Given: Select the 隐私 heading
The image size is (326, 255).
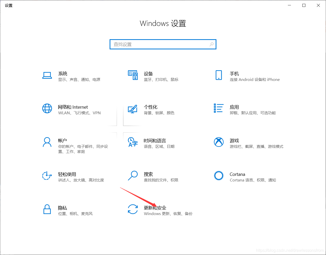Looking at the screenshot, I should (63, 208).
